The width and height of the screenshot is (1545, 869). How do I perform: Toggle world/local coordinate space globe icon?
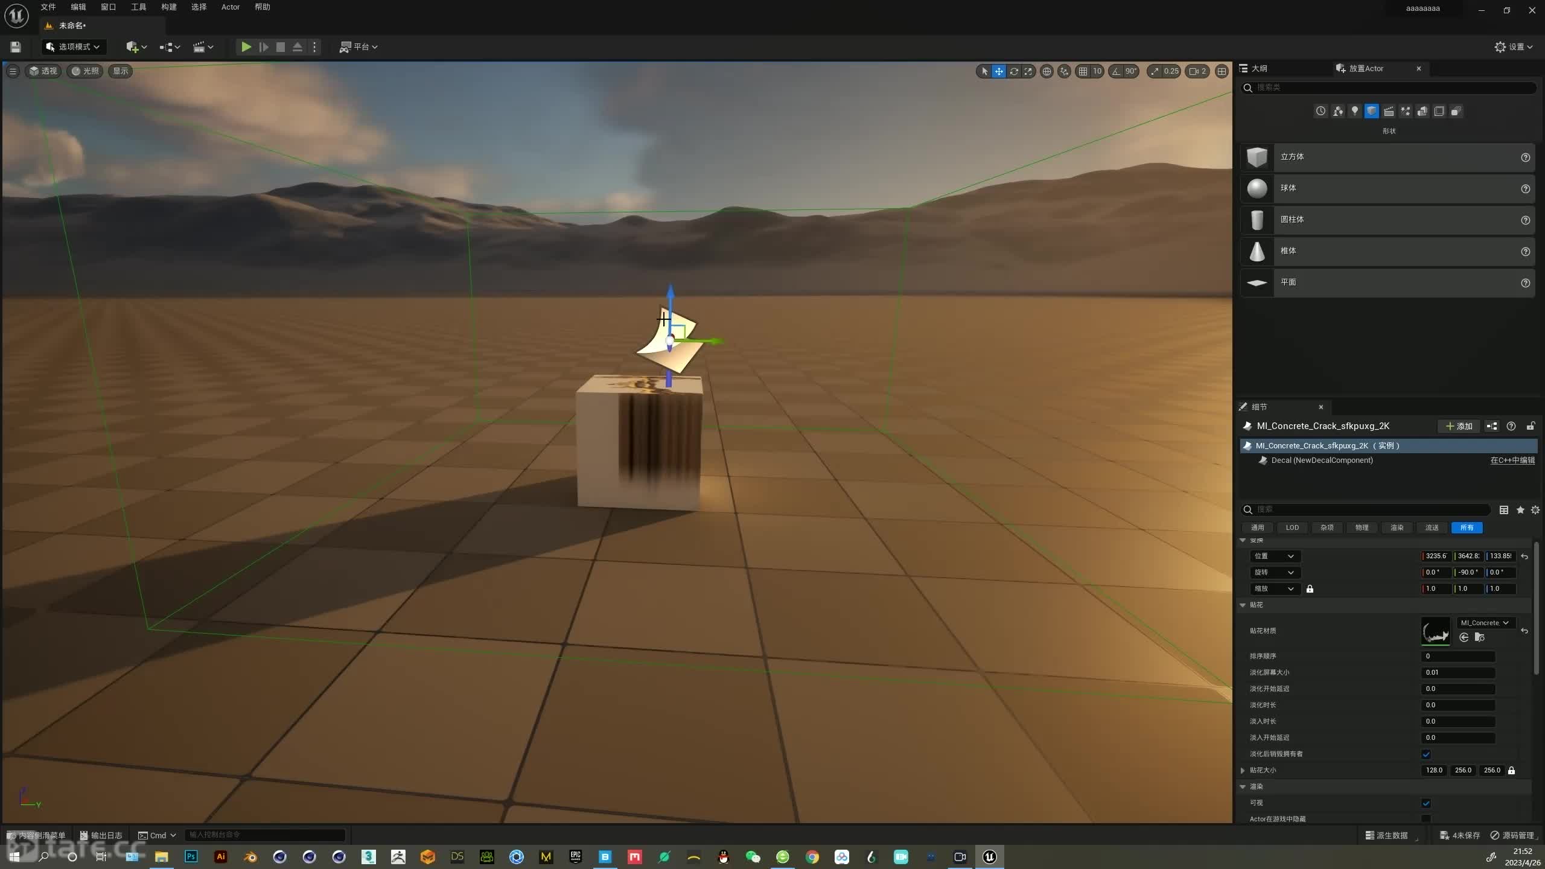click(x=1046, y=71)
